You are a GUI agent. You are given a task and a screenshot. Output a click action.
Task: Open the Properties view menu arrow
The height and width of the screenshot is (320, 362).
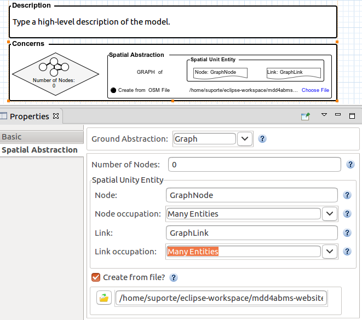point(324,115)
